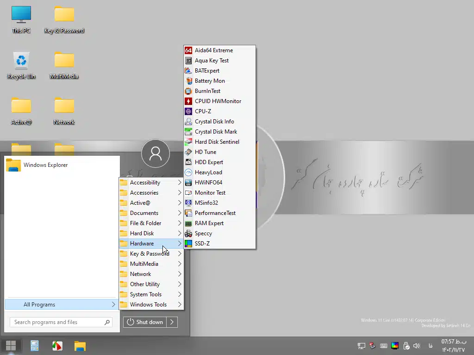
Task: Run Hard Disk Sentinel
Action: (x=217, y=142)
